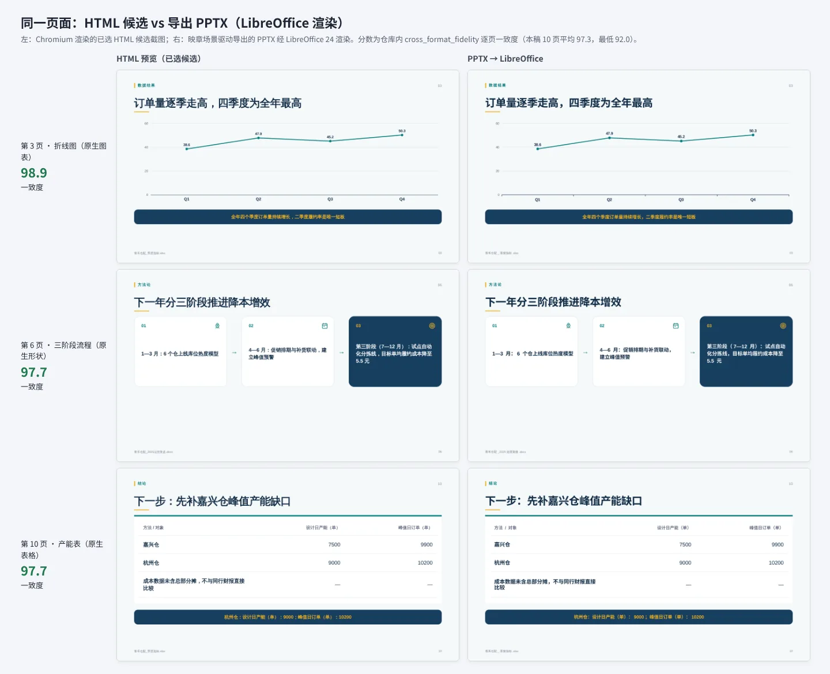Click the 38.6 data label in the LibreOffice chart
This screenshot has width=830, height=674.
click(x=538, y=145)
